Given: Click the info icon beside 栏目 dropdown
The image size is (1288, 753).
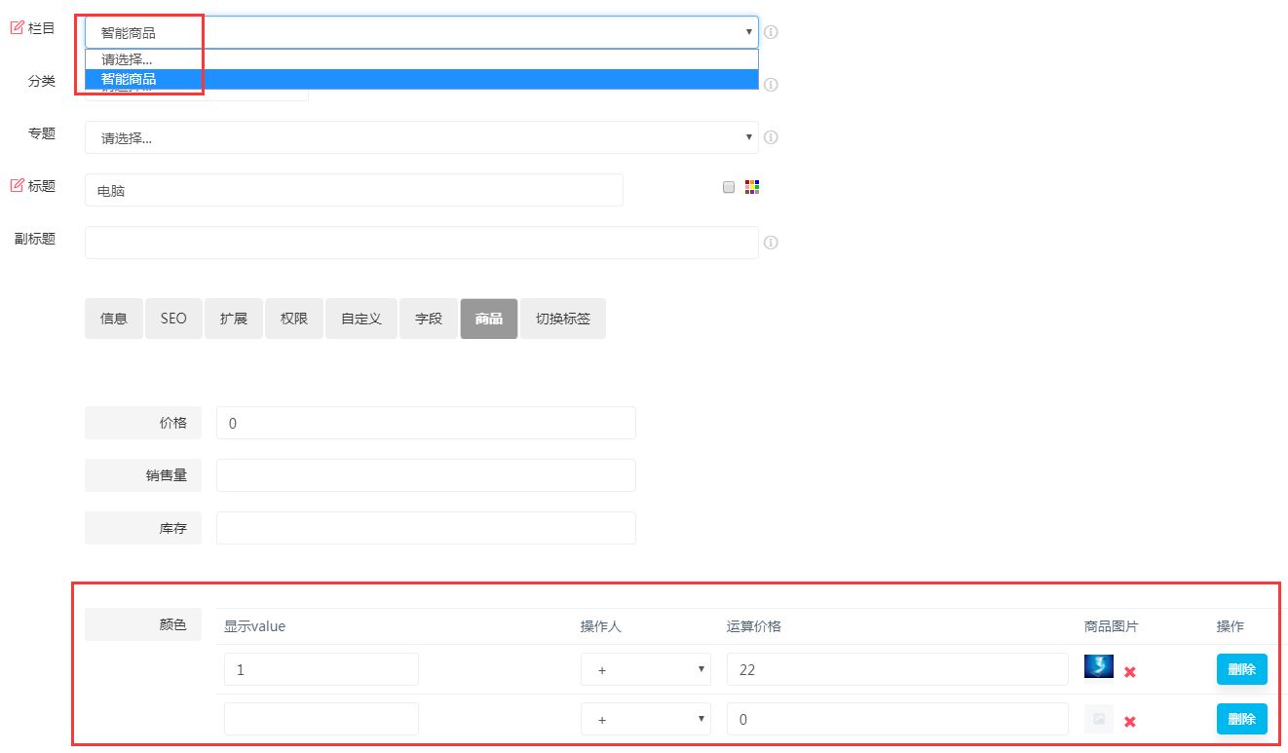Looking at the screenshot, I should coord(771,32).
